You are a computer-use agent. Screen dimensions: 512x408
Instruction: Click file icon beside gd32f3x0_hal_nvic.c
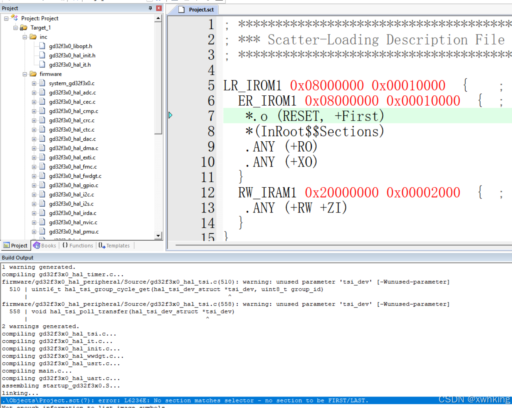pos(42,222)
